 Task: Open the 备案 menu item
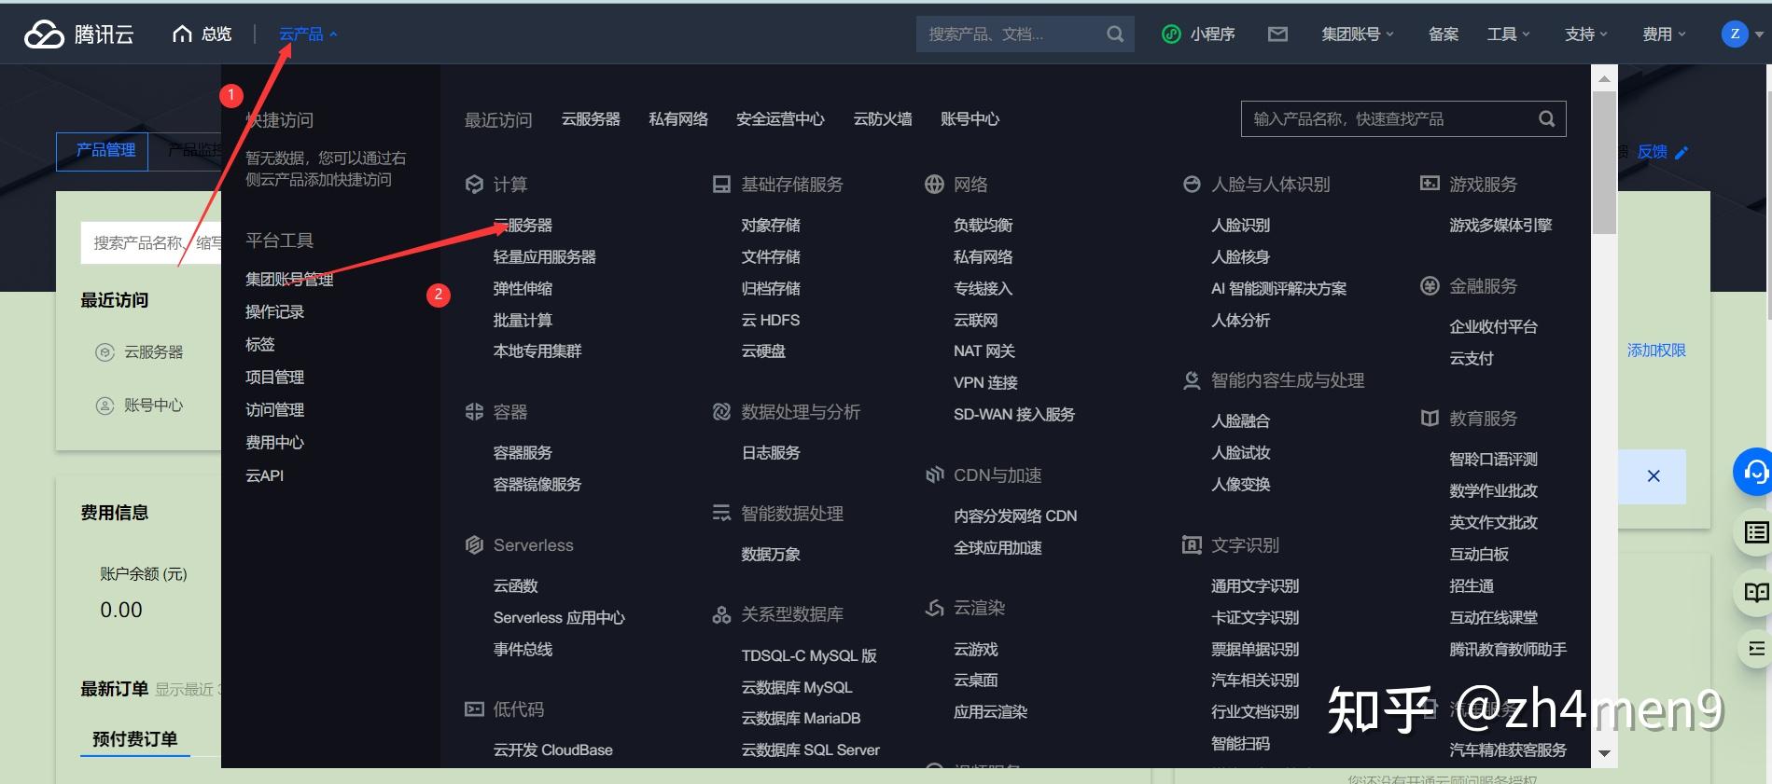click(x=1444, y=34)
